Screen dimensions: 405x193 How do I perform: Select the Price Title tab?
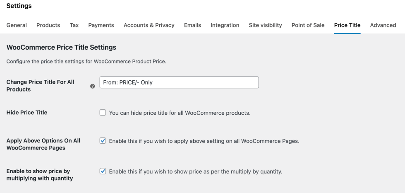click(347, 25)
